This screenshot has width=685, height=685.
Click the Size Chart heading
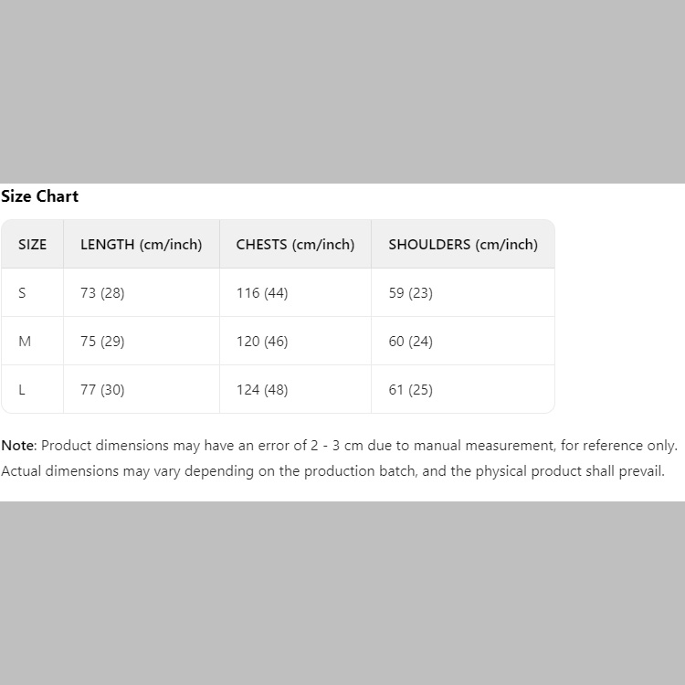tap(40, 196)
